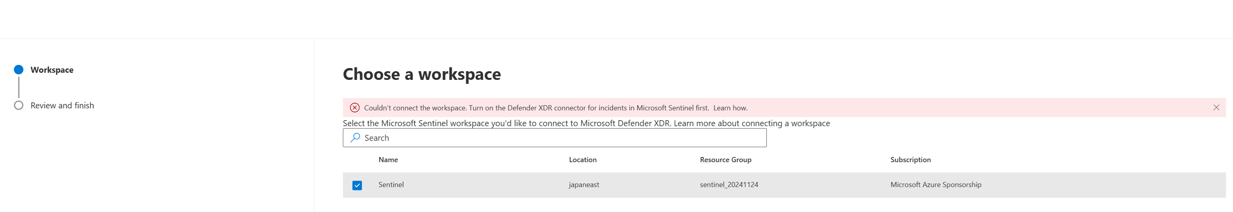This screenshot has width=1233, height=212.
Task: Select the 'Sentinel' workspace name cell
Action: click(390, 184)
